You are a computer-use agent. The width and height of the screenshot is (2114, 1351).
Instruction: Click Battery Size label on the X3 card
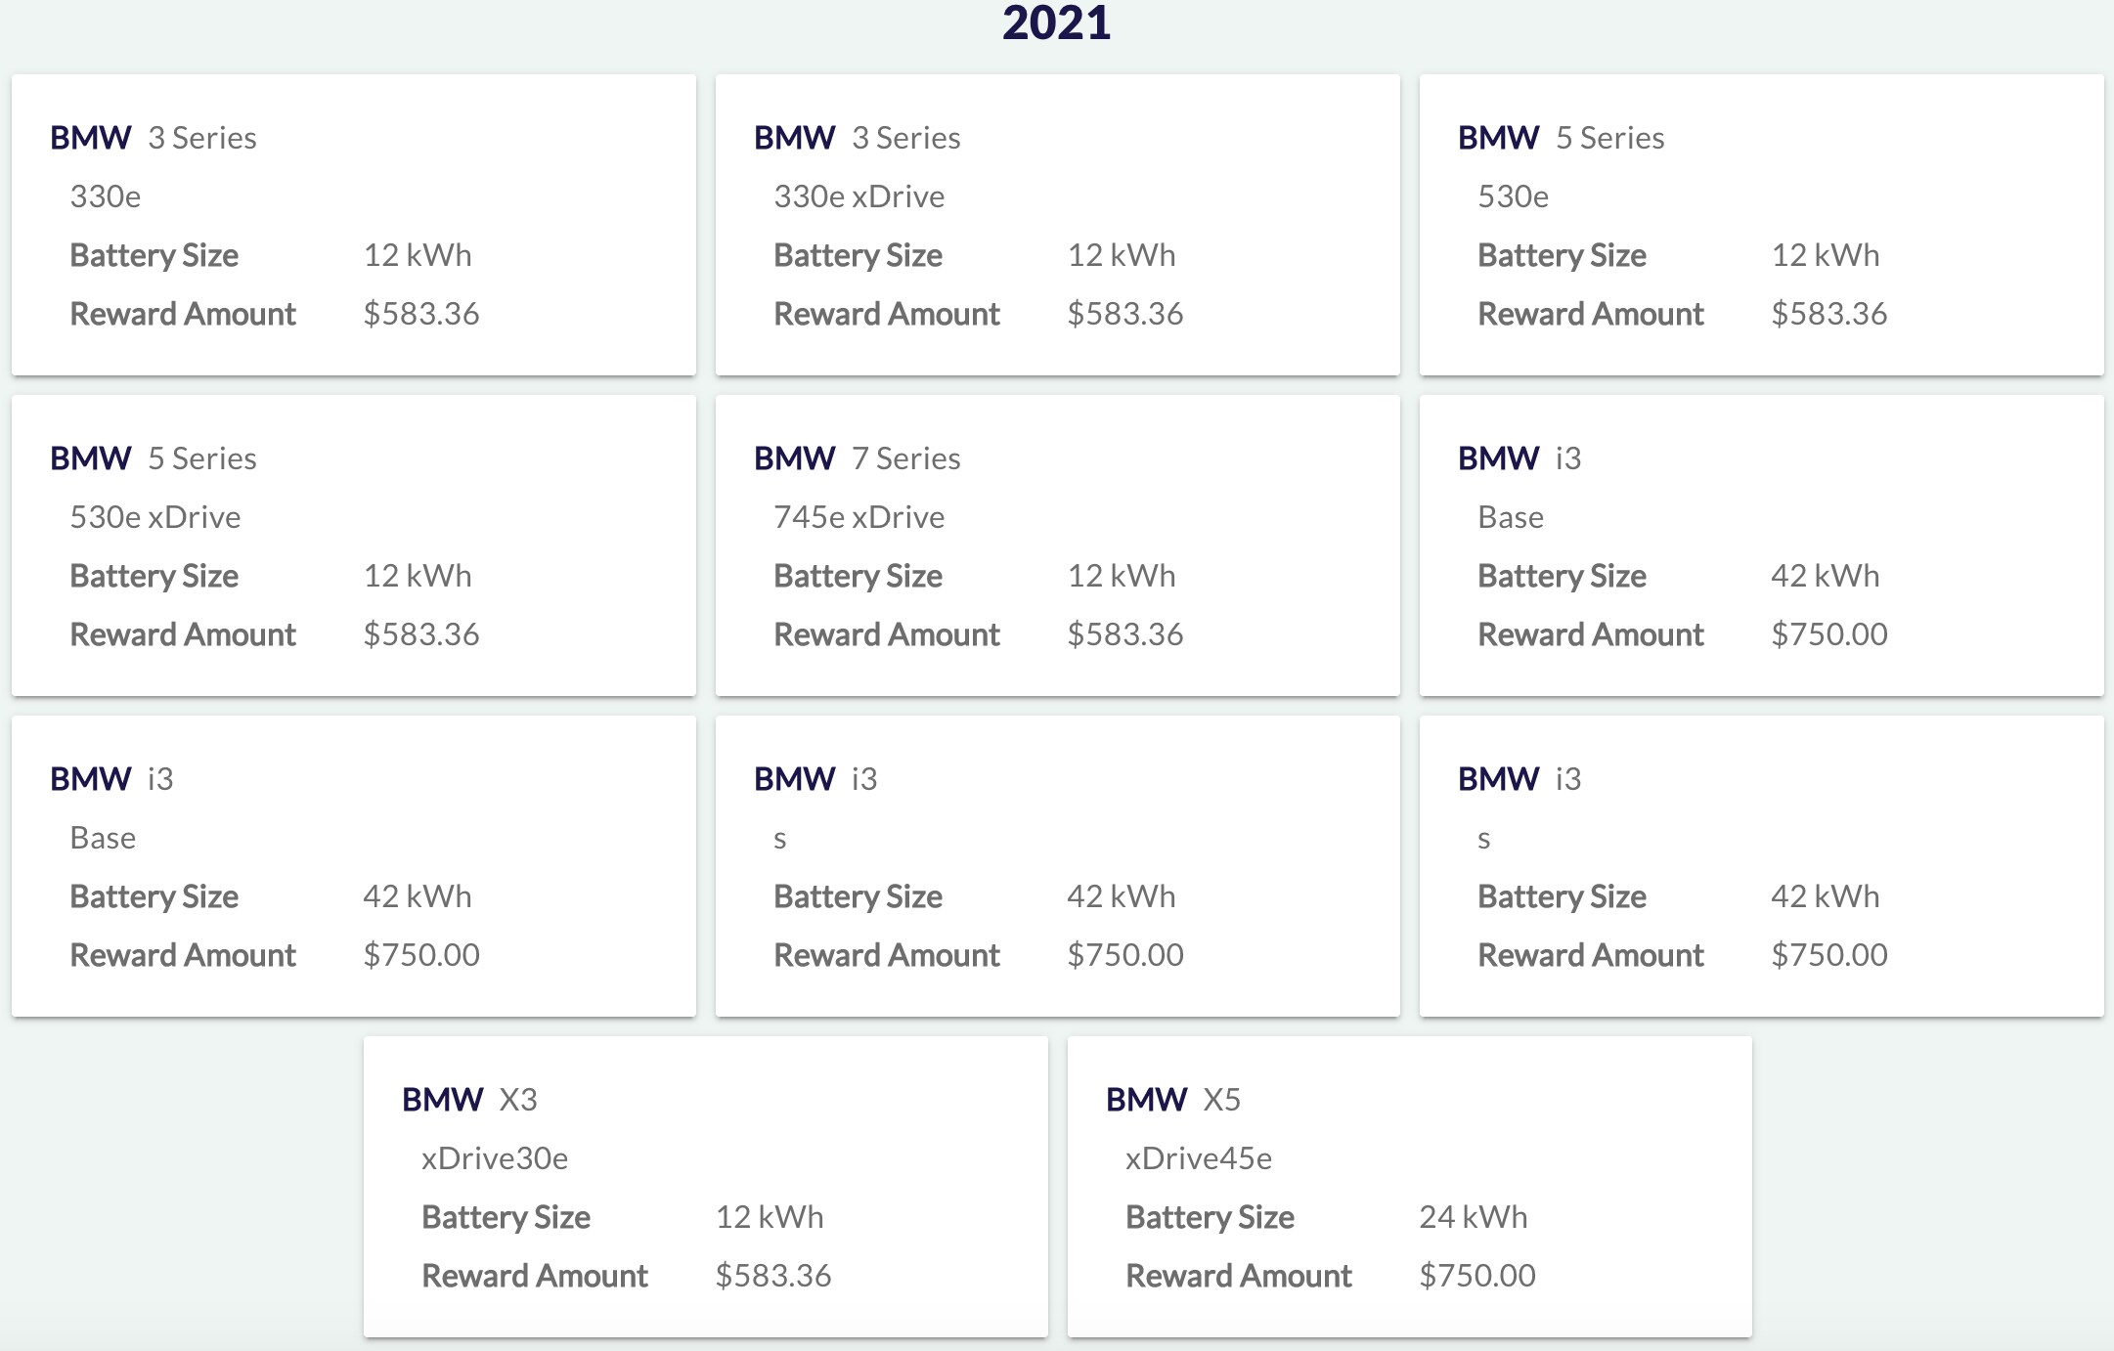pos(506,1217)
